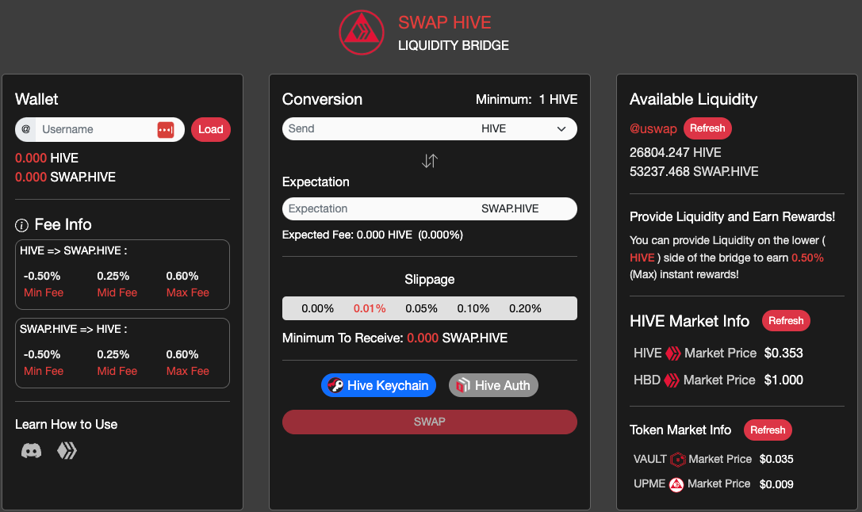Click the VAULT token icon
This screenshot has height=512, width=862.
tap(678, 459)
